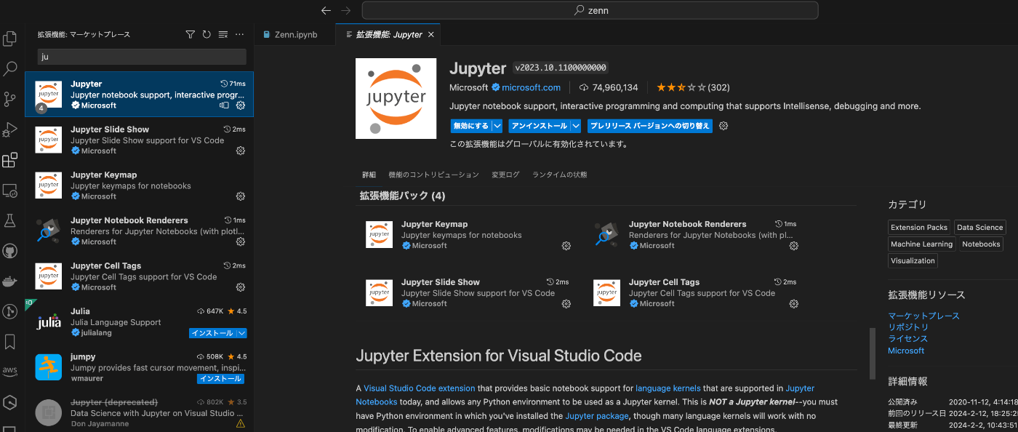Viewport: 1018px width, 432px height.
Task: Switch to プレリリース バージョン button
Action: click(650, 126)
